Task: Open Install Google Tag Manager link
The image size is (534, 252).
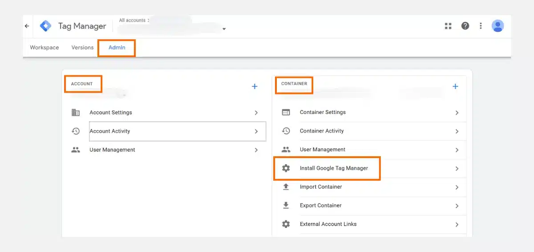Action: (x=334, y=168)
